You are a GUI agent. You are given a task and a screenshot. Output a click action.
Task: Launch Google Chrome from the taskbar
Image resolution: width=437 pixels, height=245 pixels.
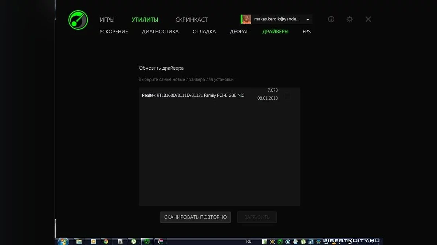tap(106, 241)
